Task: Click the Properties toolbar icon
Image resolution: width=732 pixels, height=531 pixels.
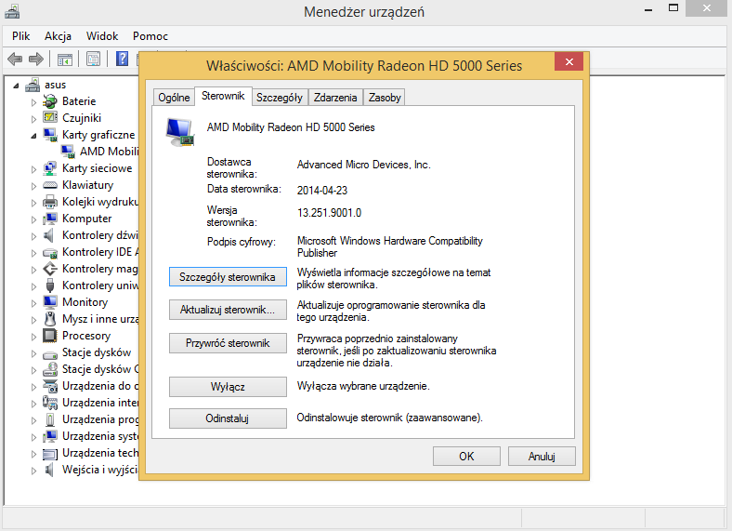Action: (x=93, y=59)
